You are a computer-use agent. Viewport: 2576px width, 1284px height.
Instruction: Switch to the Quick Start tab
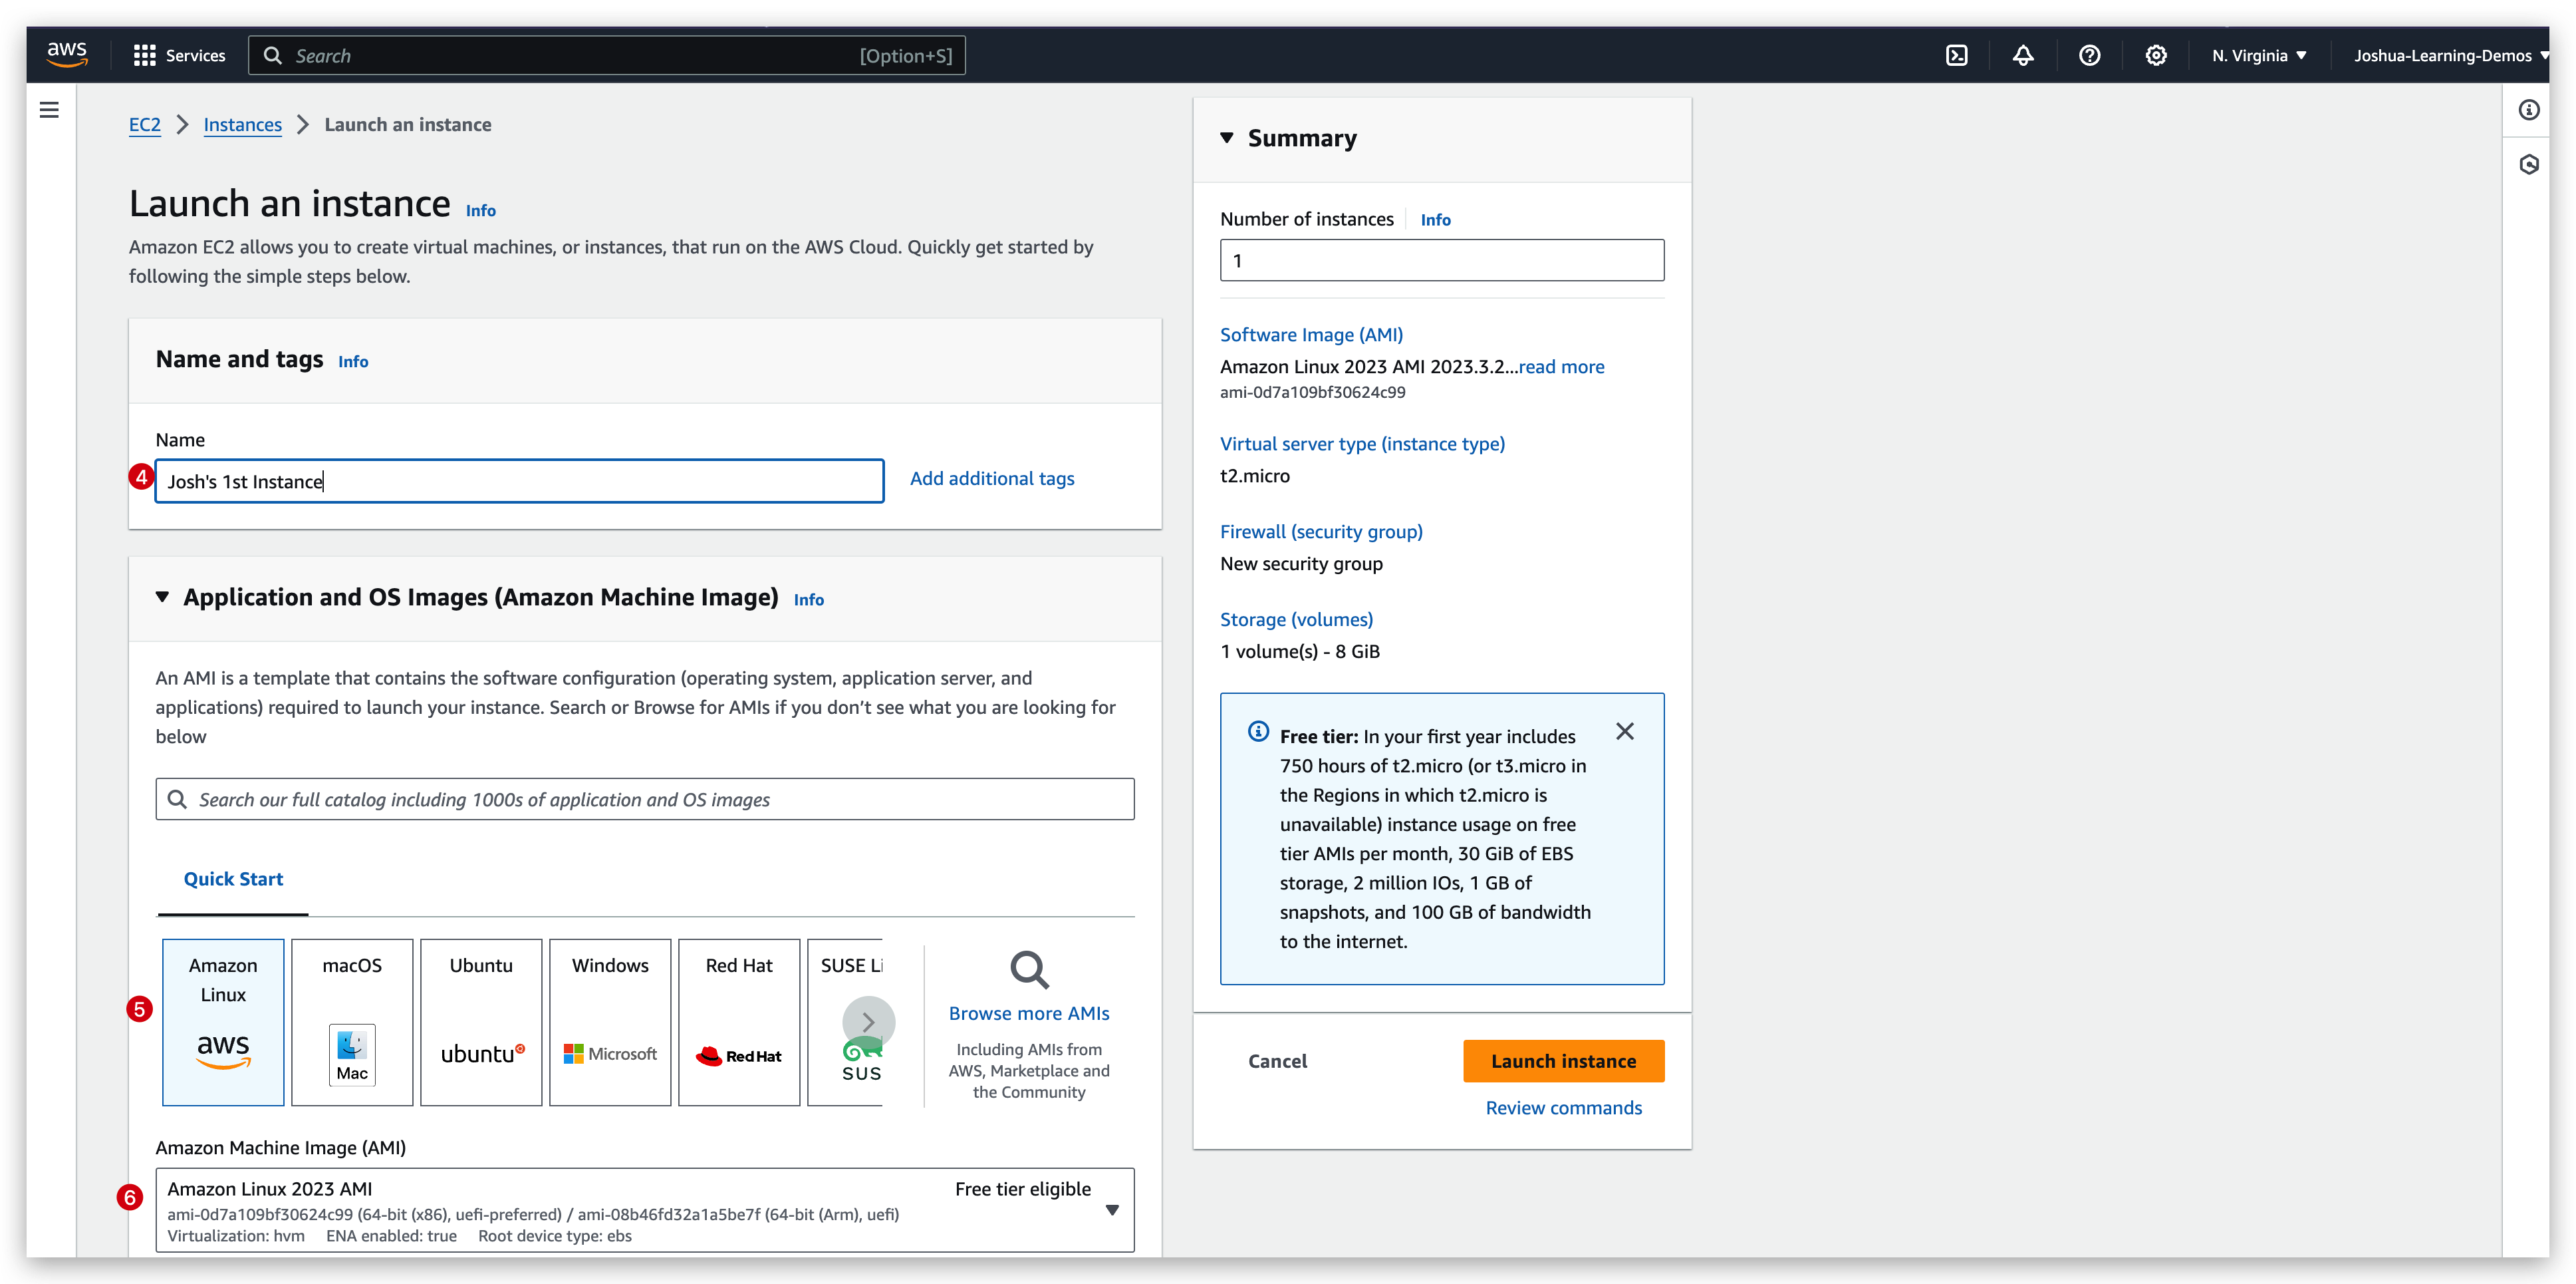(233, 879)
